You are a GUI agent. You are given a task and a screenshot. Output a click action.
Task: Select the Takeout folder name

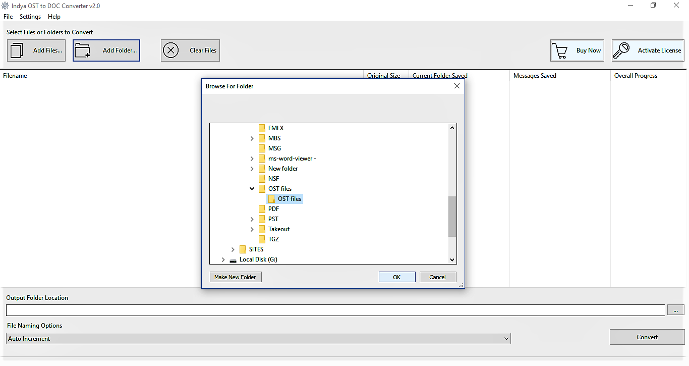279,229
